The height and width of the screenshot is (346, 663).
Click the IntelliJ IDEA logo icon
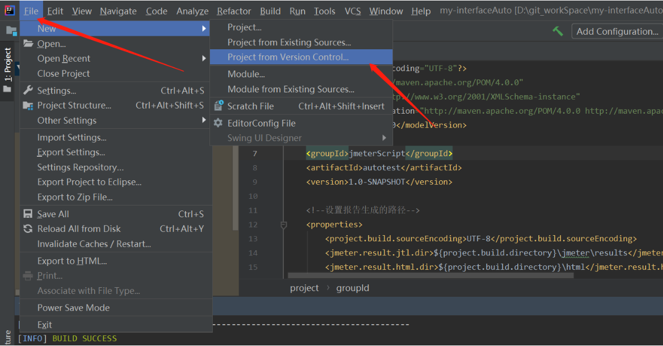tap(10, 11)
